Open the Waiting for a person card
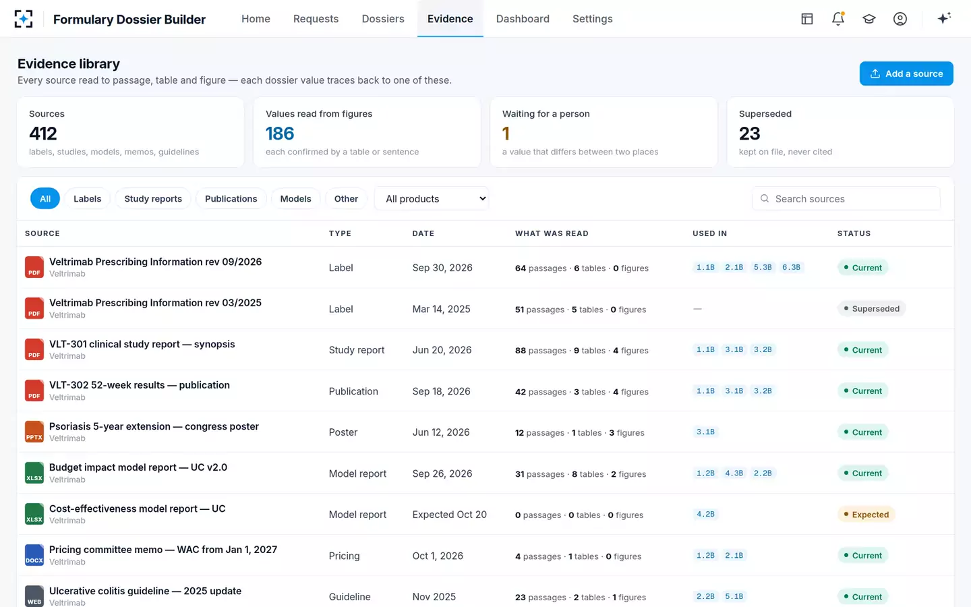The height and width of the screenshot is (607, 971). pos(604,132)
